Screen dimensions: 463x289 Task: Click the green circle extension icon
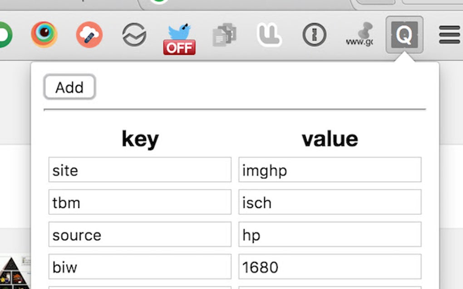tap(5, 35)
